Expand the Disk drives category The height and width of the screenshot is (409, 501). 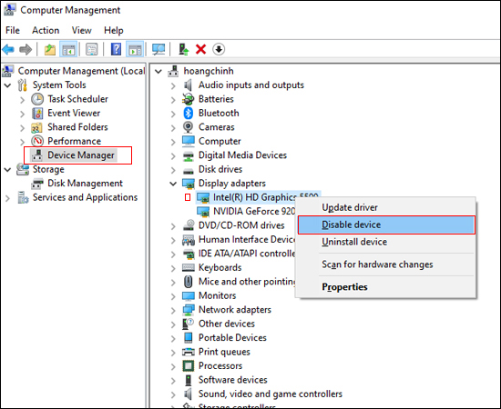tap(173, 170)
